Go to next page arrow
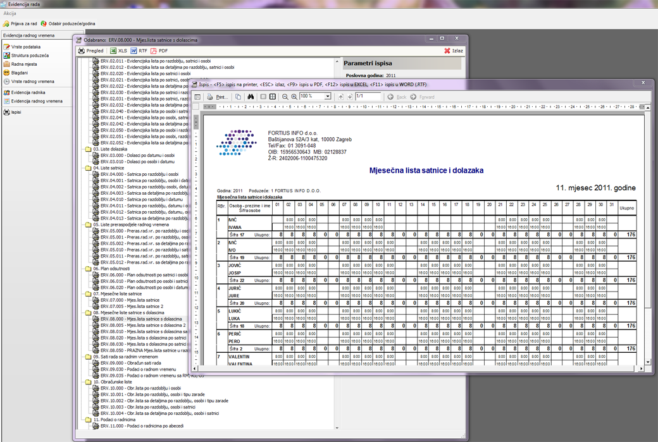 (x=349, y=97)
